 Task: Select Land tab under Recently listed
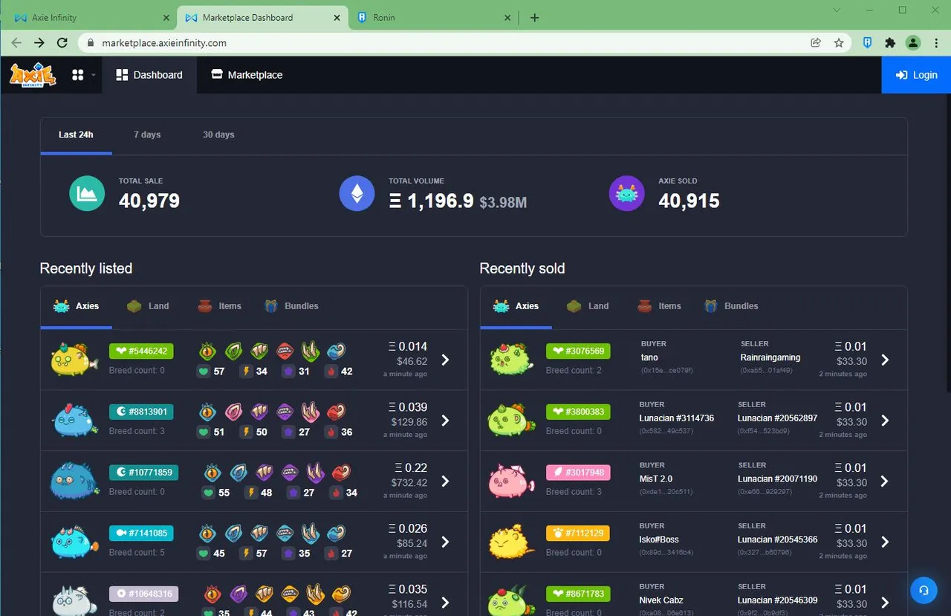tap(148, 306)
